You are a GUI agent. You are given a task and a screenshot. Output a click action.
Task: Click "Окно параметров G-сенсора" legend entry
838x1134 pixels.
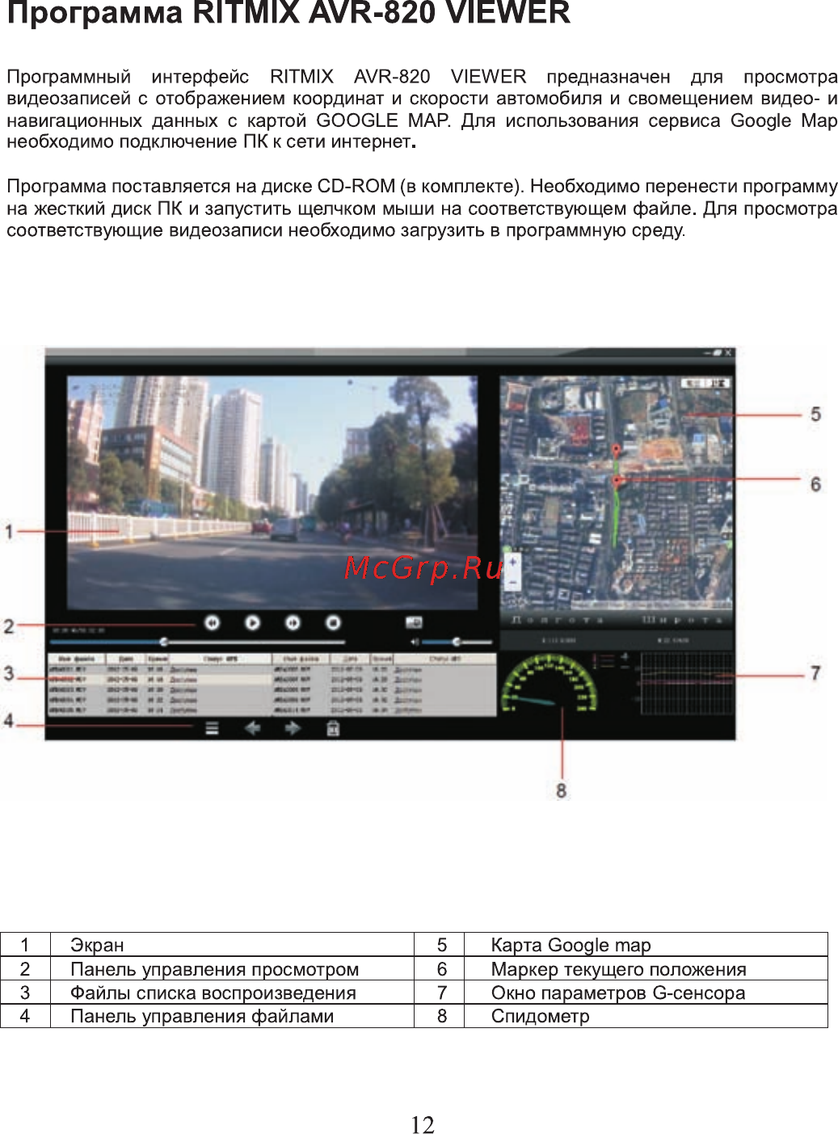tap(618, 993)
